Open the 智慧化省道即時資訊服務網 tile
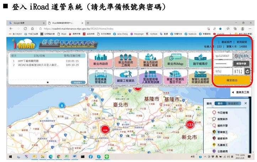The height and width of the screenshot is (162, 257). (200, 77)
